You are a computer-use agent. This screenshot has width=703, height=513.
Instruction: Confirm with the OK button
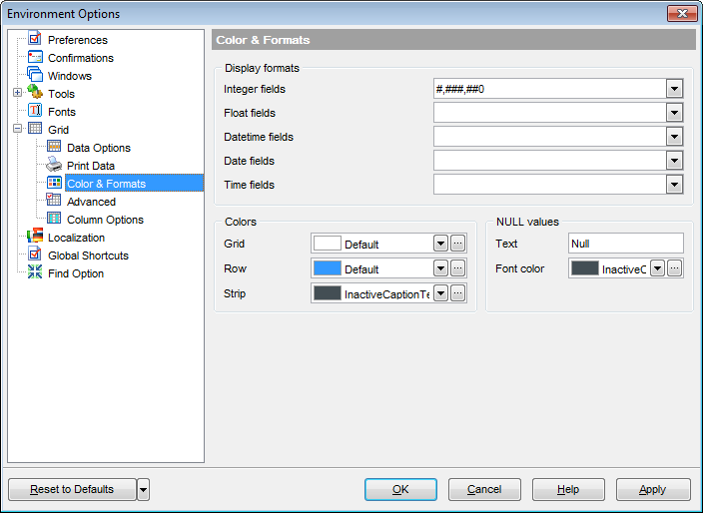coord(400,489)
